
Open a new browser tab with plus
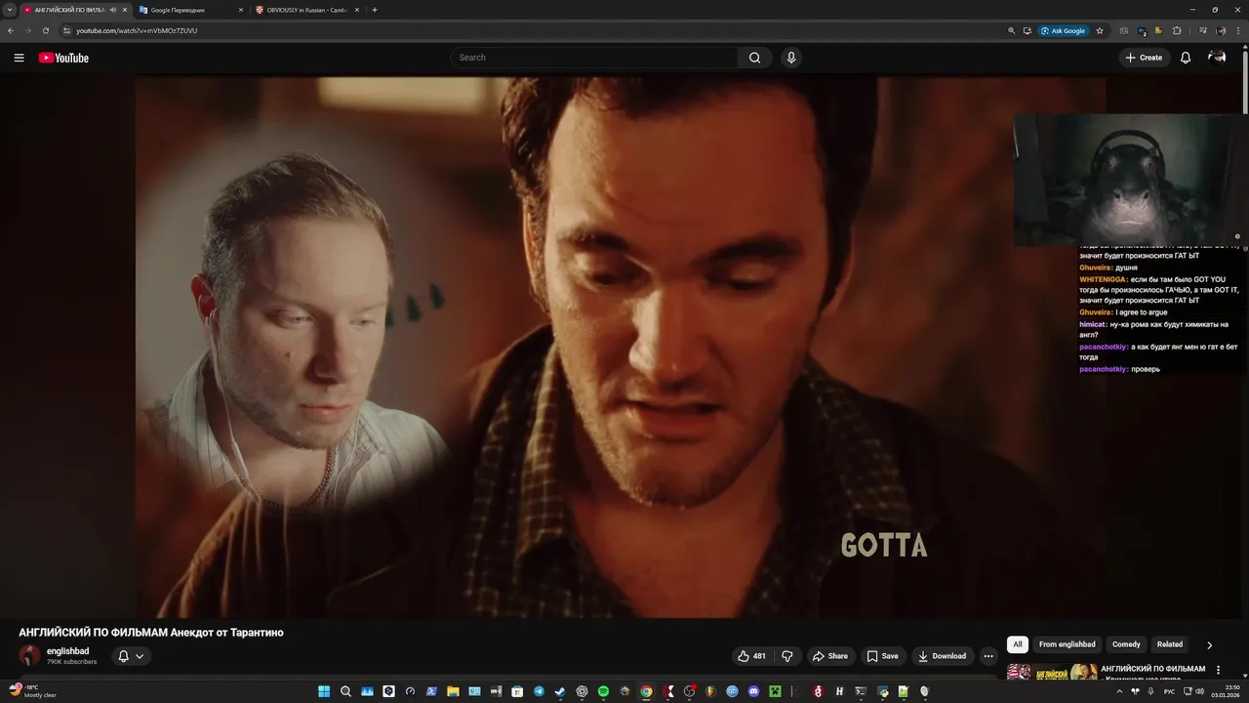[375, 10]
